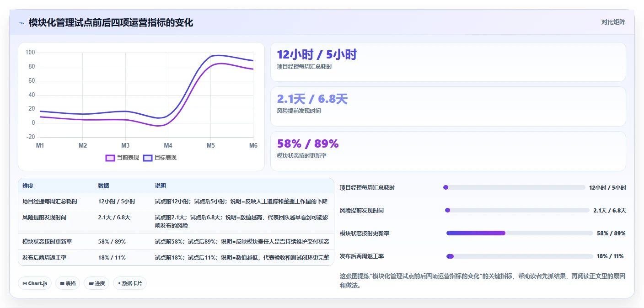Click the Chart.js tag chip
This screenshot has width=644, height=308.
pyautogui.click(x=35, y=283)
